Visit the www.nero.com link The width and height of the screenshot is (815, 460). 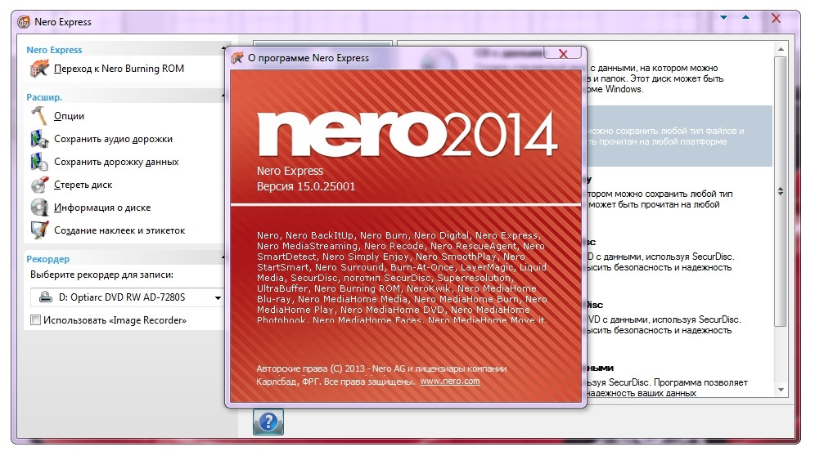450,381
